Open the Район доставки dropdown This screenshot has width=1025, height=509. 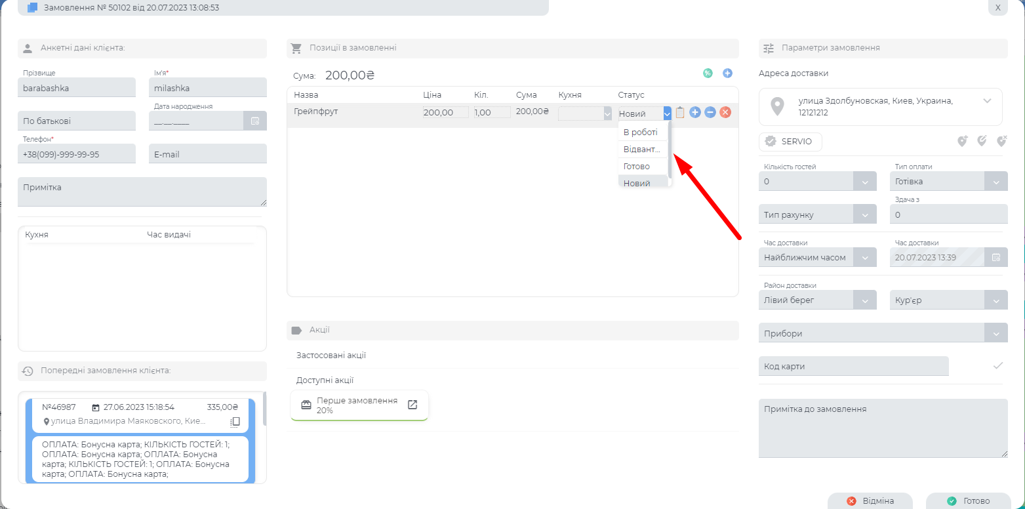865,301
